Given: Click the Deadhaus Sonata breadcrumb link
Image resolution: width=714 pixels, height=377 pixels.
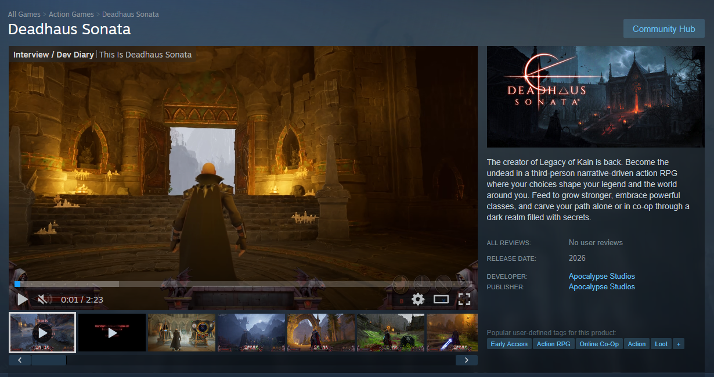Looking at the screenshot, I should tap(131, 14).
